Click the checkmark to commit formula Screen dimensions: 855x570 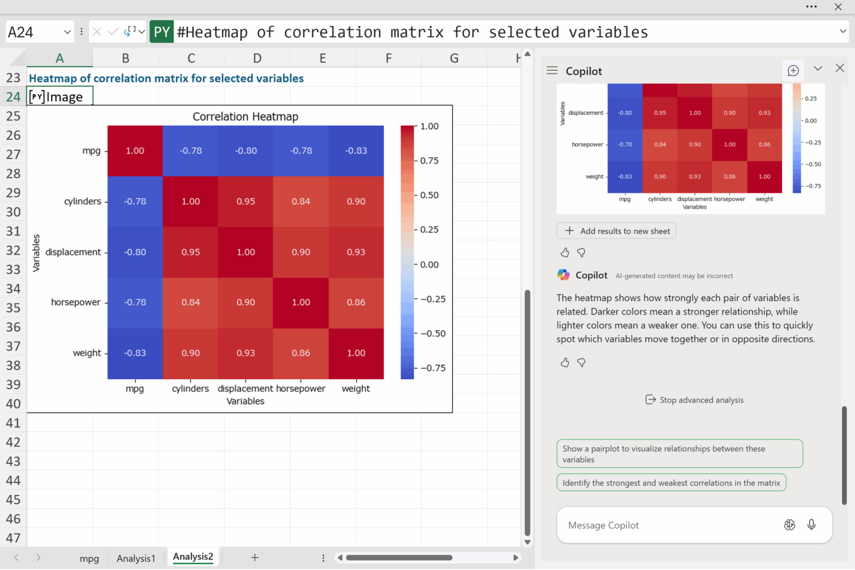point(113,32)
